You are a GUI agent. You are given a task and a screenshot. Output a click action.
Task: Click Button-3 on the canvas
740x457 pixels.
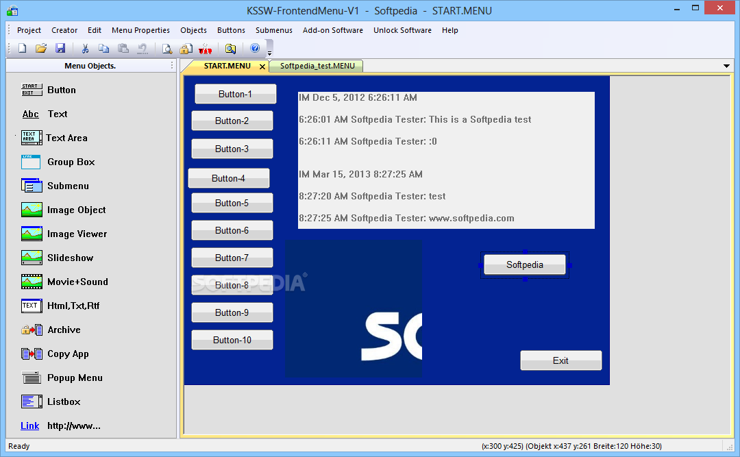tap(232, 149)
